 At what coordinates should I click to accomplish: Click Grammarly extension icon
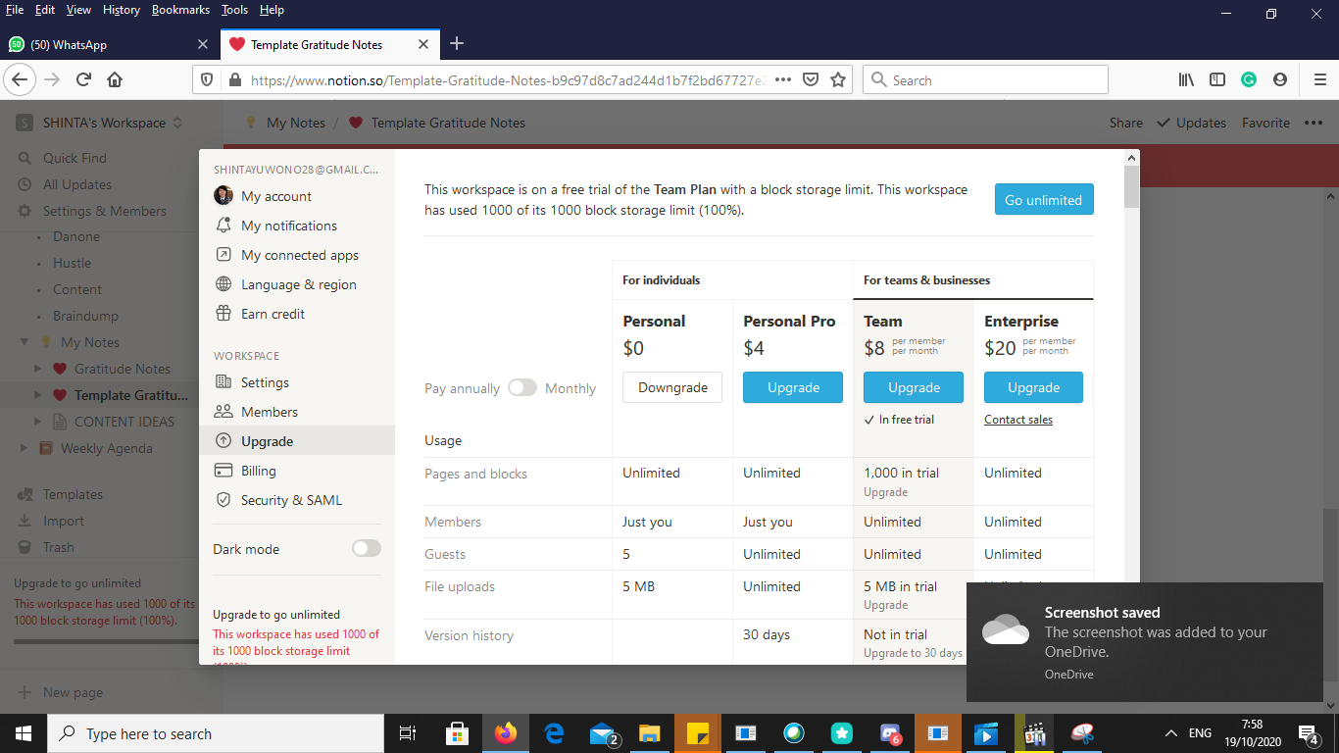pyautogui.click(x=1249, y=80)
